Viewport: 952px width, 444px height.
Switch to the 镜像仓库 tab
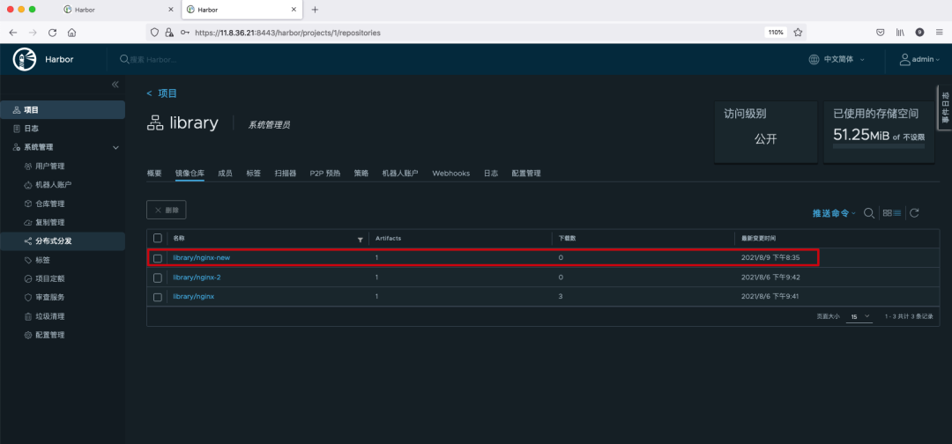190,174
